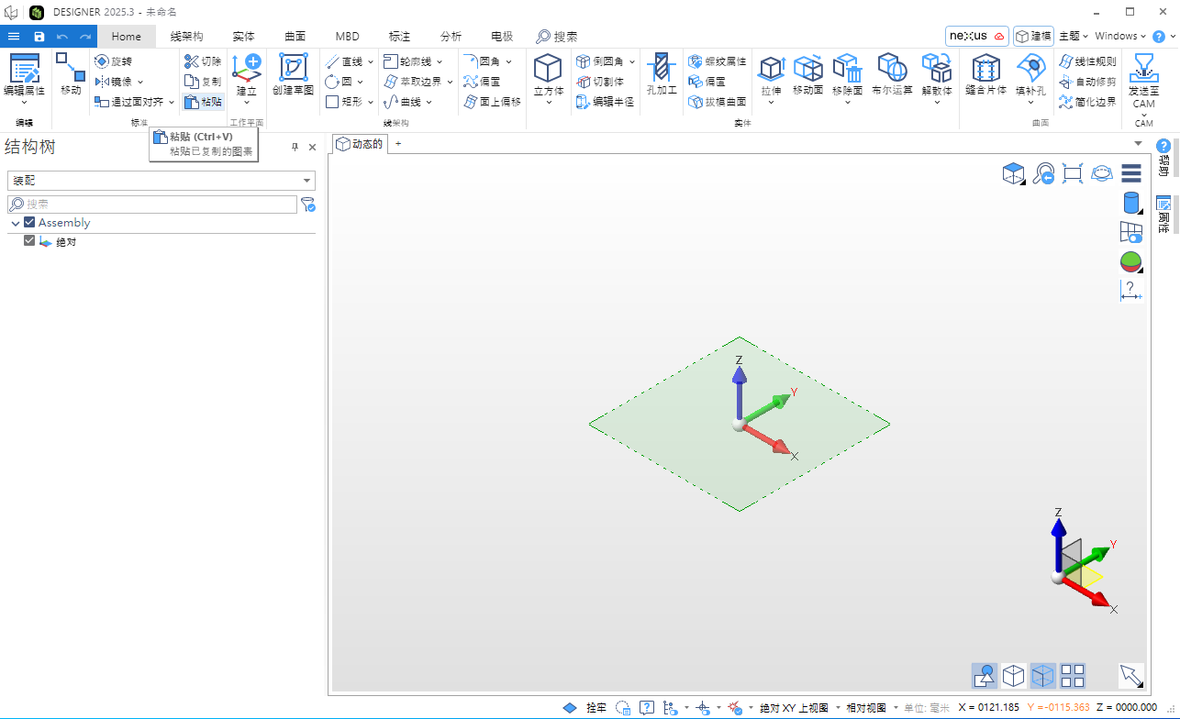Click the 布尔运算 boolean operation icon

(892, 72)
